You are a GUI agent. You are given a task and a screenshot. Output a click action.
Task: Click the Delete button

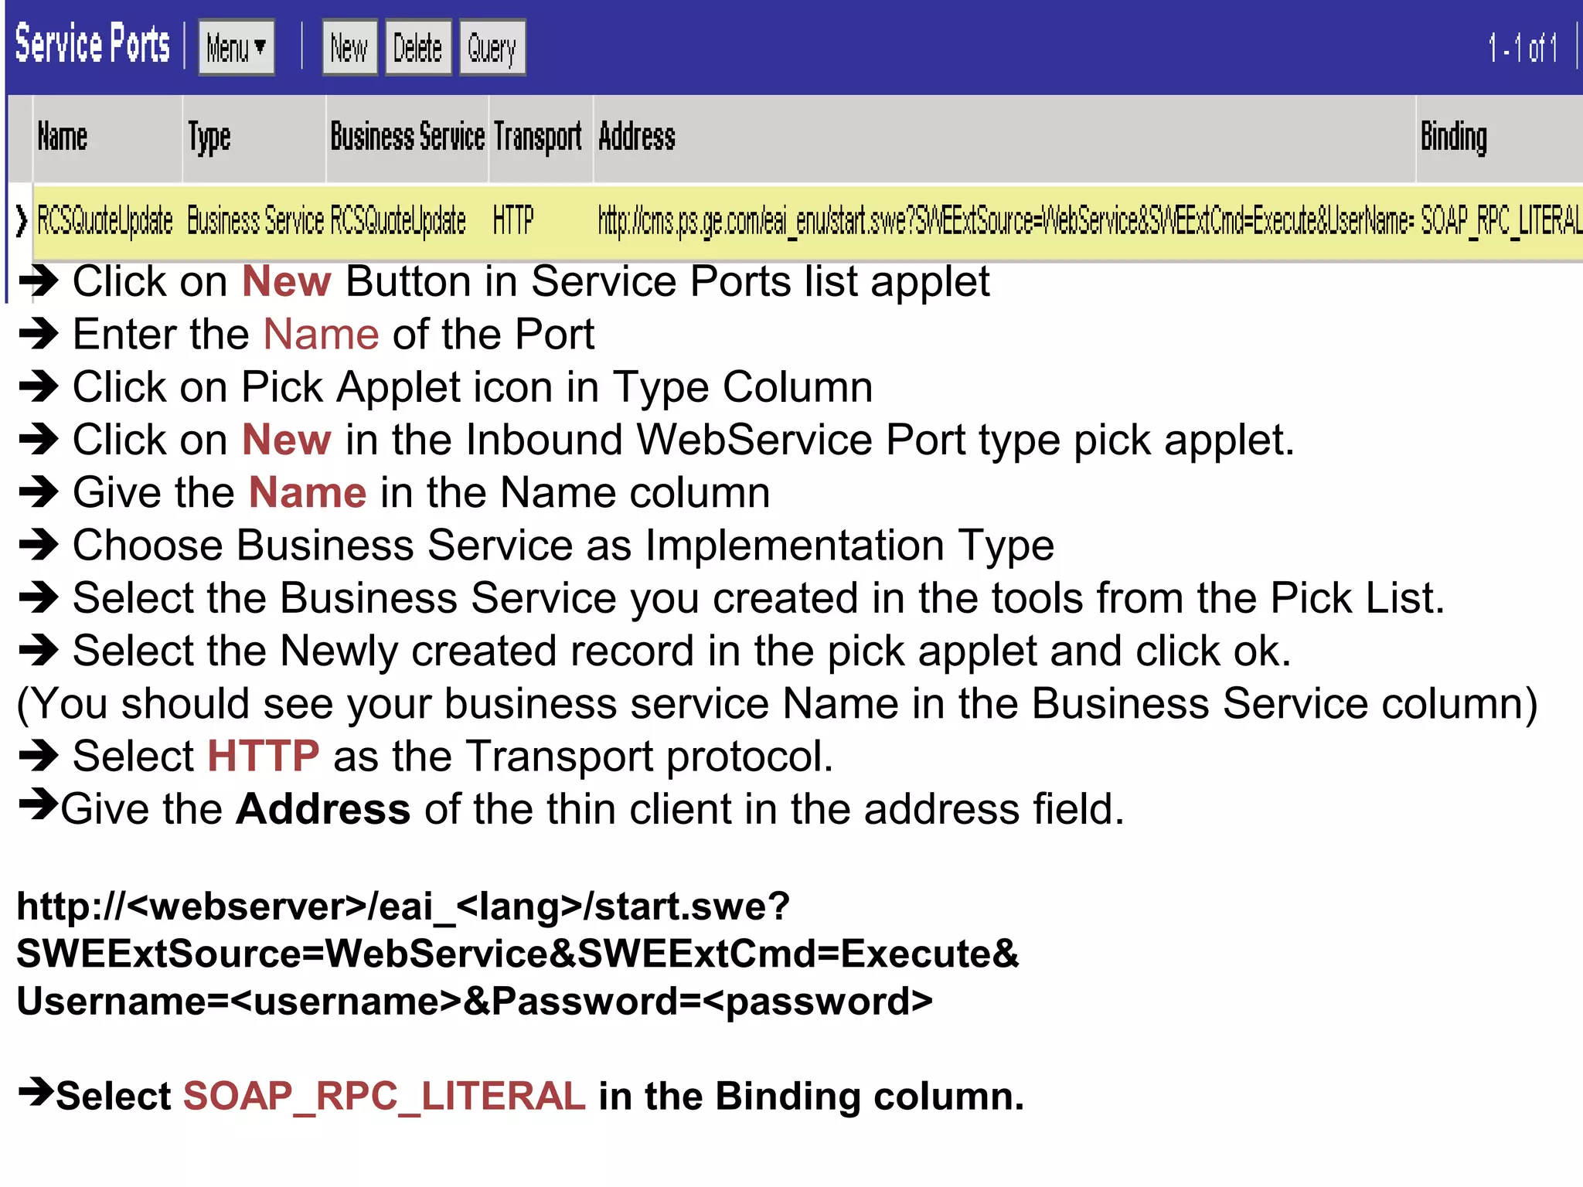pos(418,48)
